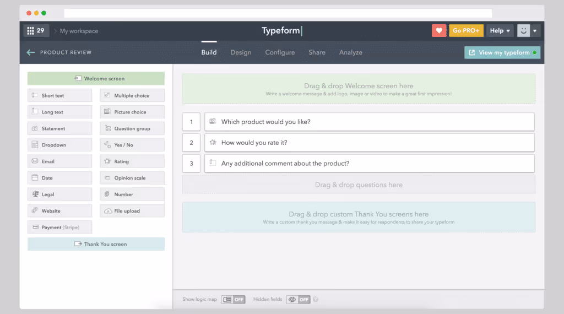The height and width of the screenshot is (314, 564).
Task: Choose the Website link icon
Action: coord(35,210)
